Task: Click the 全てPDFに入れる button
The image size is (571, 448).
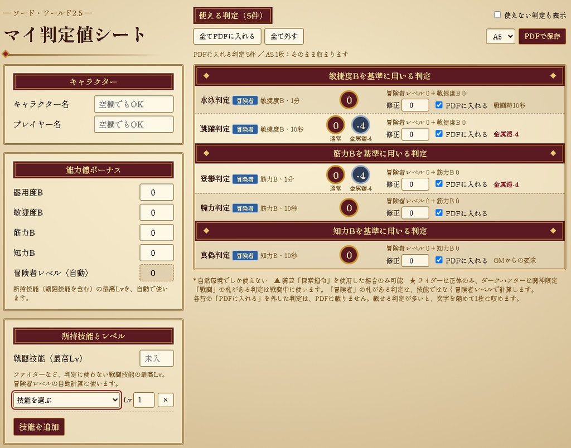Action: point(227,36)
